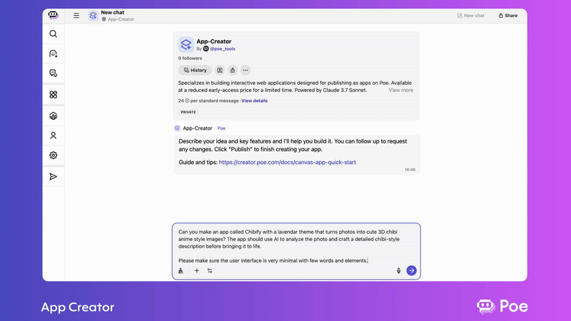Open the new bot chat icon in sidebar

click(x=54, y=53)
